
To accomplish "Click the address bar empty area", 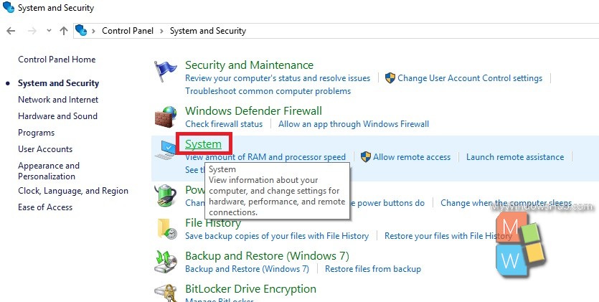I will pyautogui.click(x=420, y=31).
